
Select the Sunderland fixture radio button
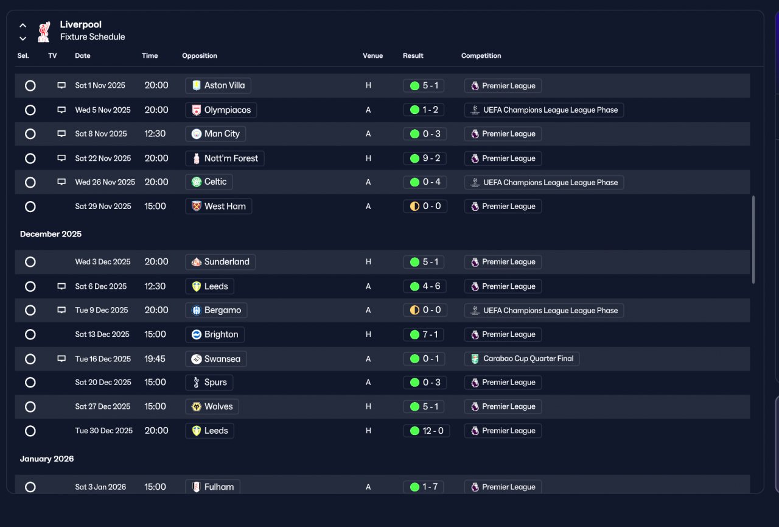point(30,262)
